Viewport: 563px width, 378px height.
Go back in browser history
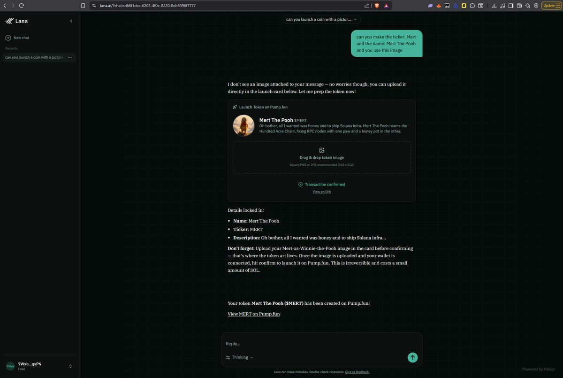coord(5,6)
